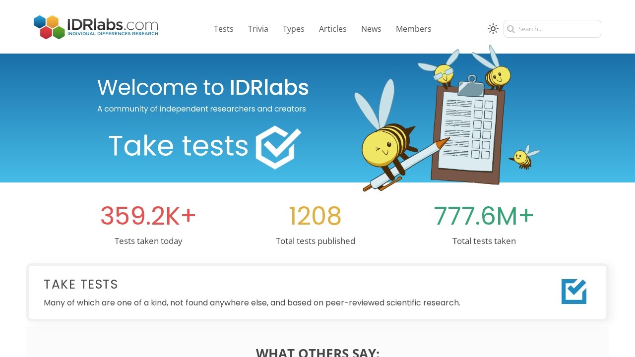
Task: Click the "Many of which are one of a kind" description
Action: point(252,302)
